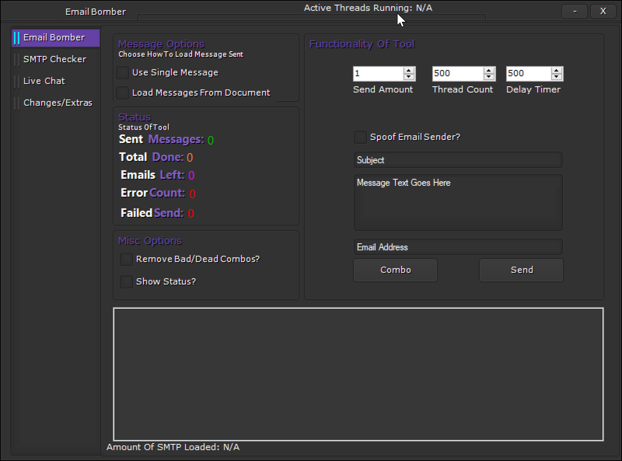
Task: Click the Subject input field
Action: pyautogui.click(x=458, y=160)
